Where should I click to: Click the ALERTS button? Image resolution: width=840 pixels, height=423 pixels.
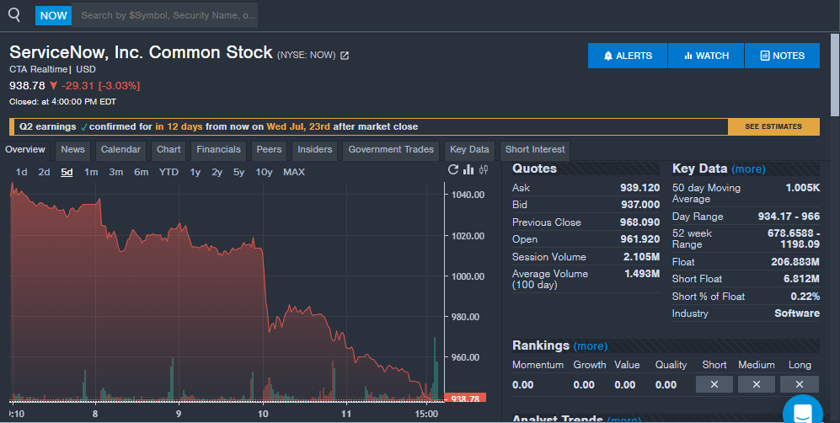[x=628, y=56]
